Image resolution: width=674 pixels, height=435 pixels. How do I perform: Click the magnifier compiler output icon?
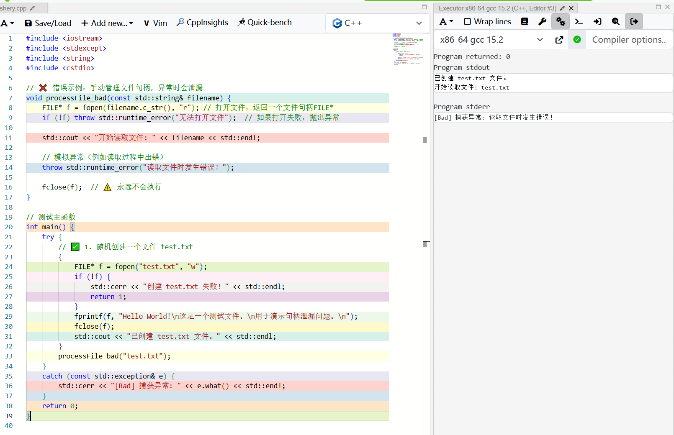point(615,21)
